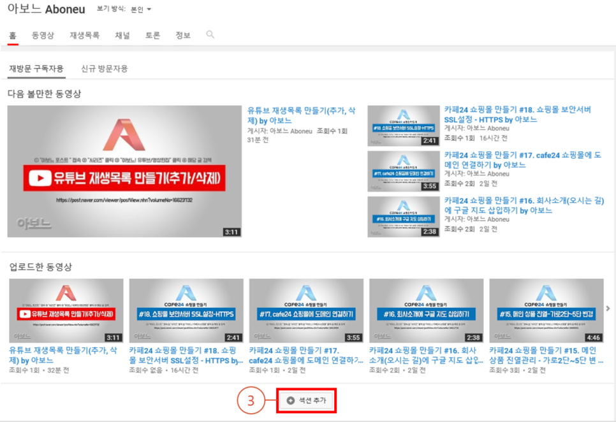Open link 카페24 쇼핑몰 만들기 #17 in recommended list

[x=522, y=160]
